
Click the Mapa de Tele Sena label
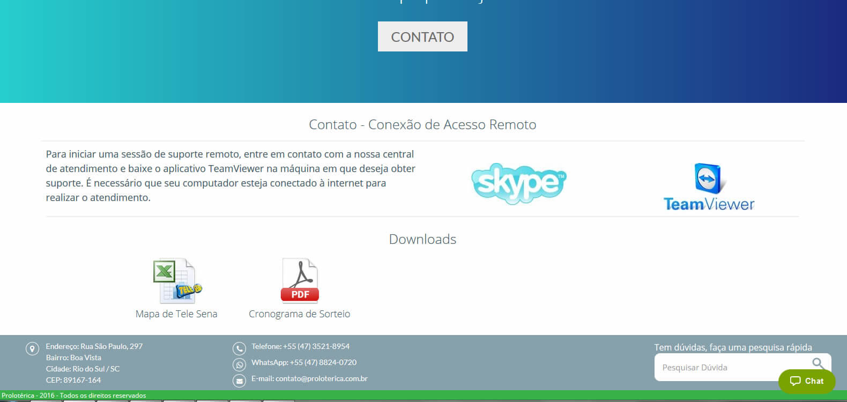(x=176, y=314)
